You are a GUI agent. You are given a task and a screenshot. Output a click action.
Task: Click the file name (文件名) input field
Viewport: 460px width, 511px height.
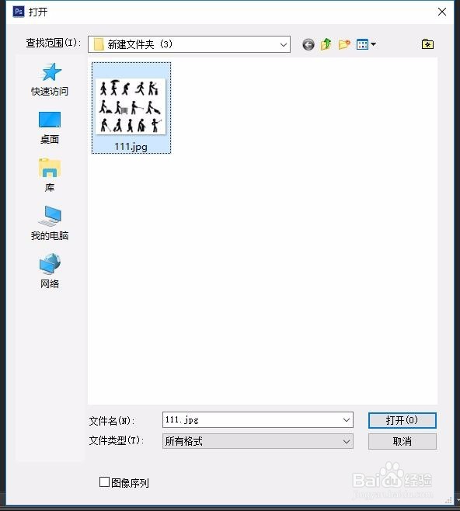(x=257, y=419)
